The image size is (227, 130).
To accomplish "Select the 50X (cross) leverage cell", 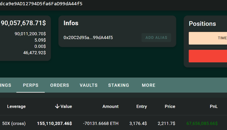I will [x=14, y=123].
